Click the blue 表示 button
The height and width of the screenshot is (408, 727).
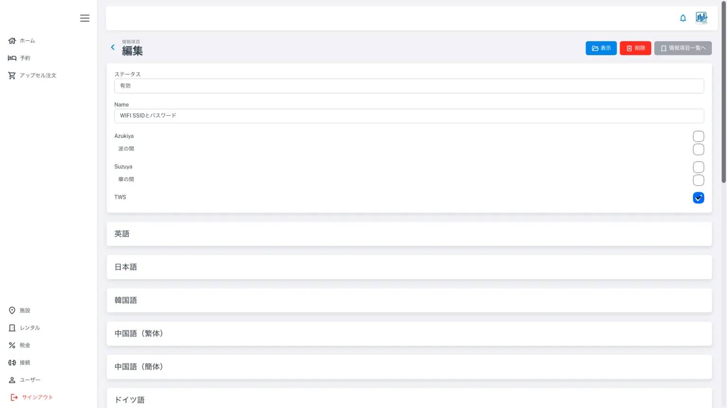tap(601, 48)
